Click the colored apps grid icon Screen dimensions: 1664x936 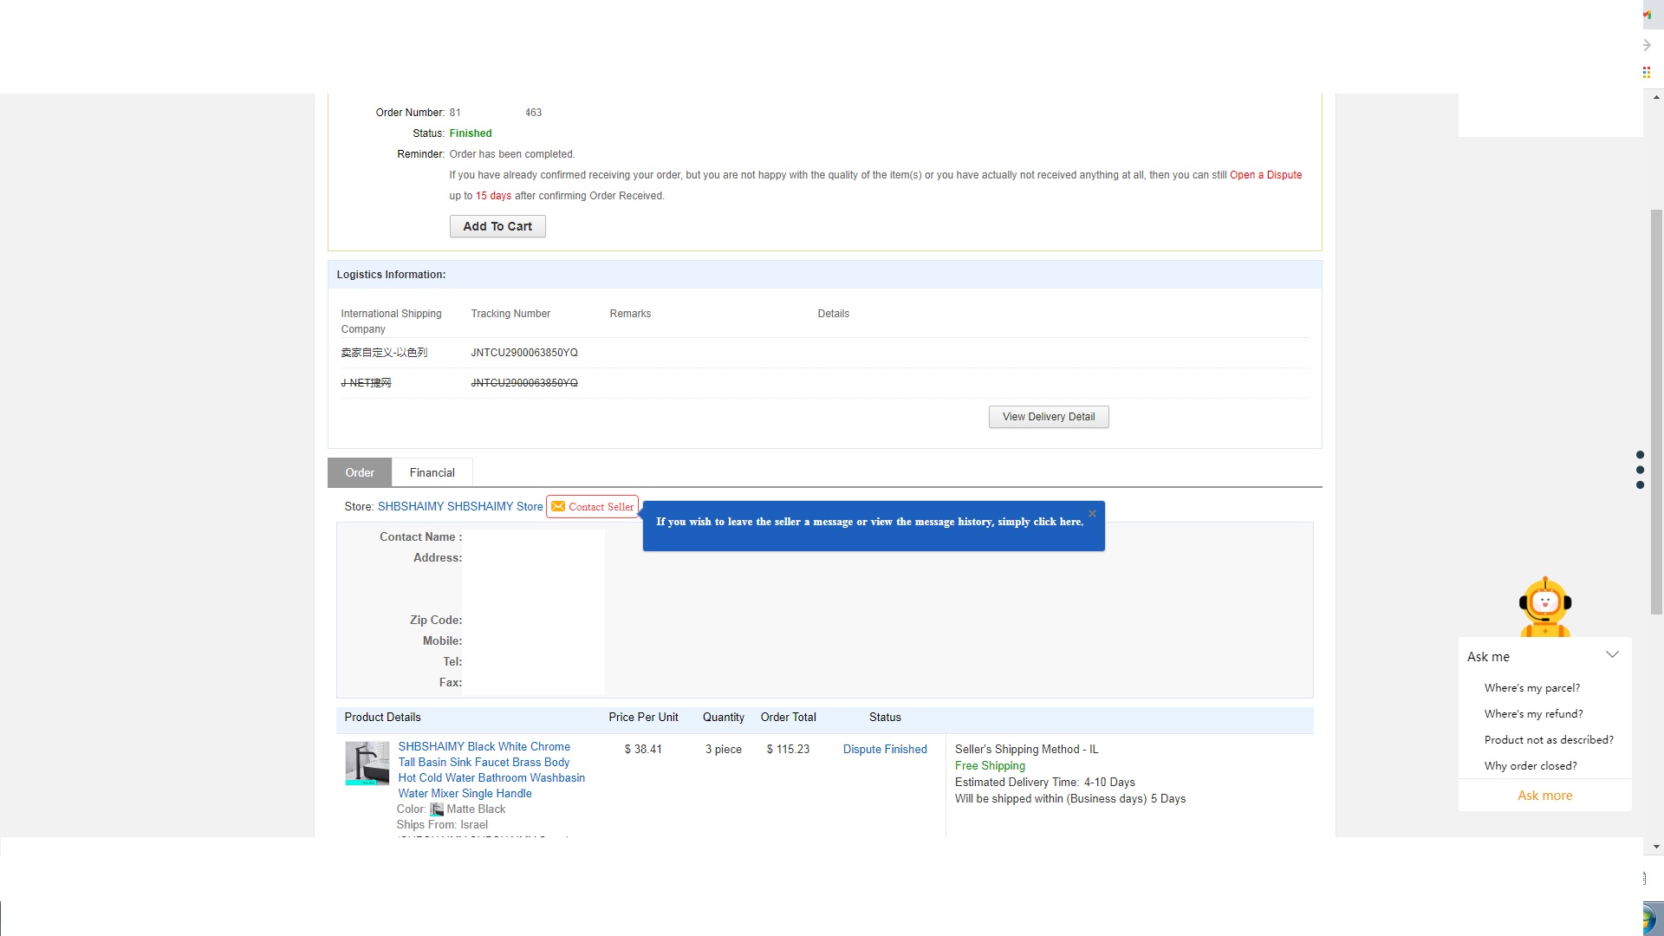point(1647,73)
